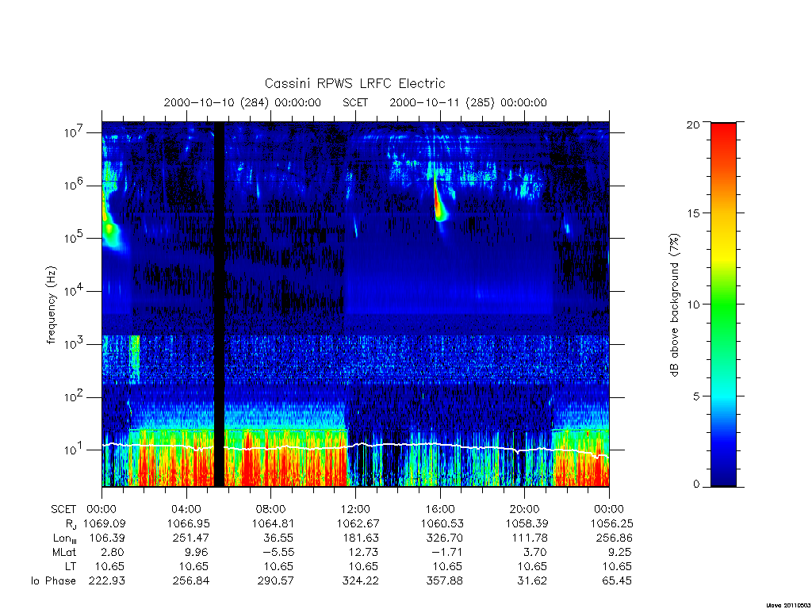Click the RJ value "1069.09"
812x609 pixels.
(104, 523)
